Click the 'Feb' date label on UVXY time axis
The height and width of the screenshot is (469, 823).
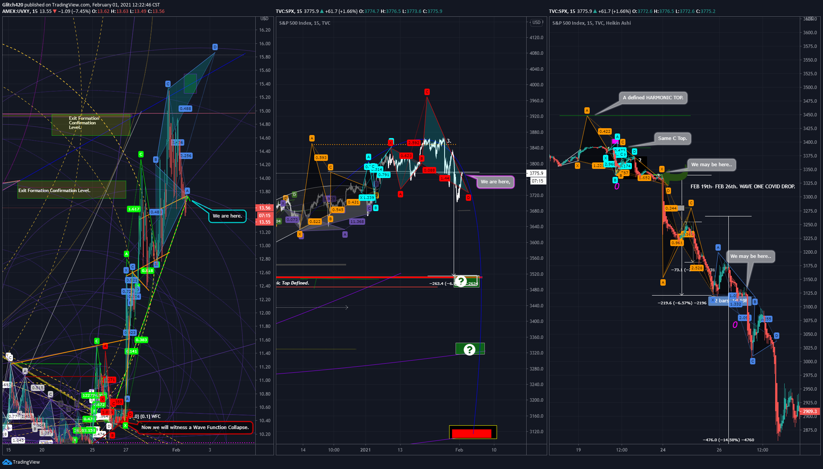click(x=176, y=450)
